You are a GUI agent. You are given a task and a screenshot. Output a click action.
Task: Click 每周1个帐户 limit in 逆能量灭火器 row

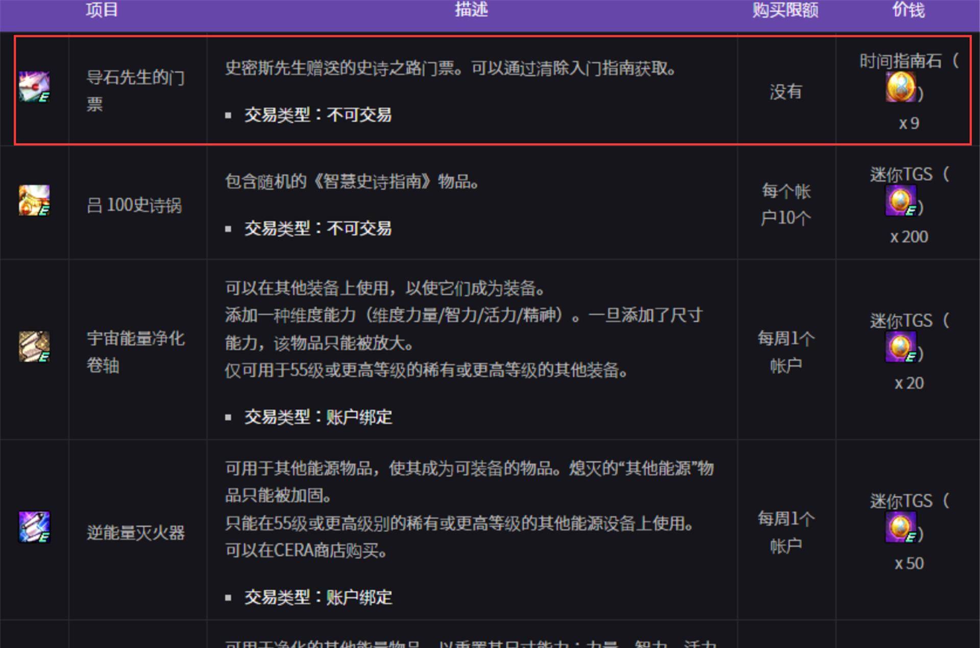[786, 532]
